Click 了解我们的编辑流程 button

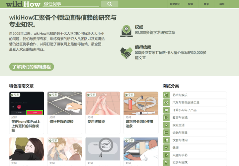[32, 67]
